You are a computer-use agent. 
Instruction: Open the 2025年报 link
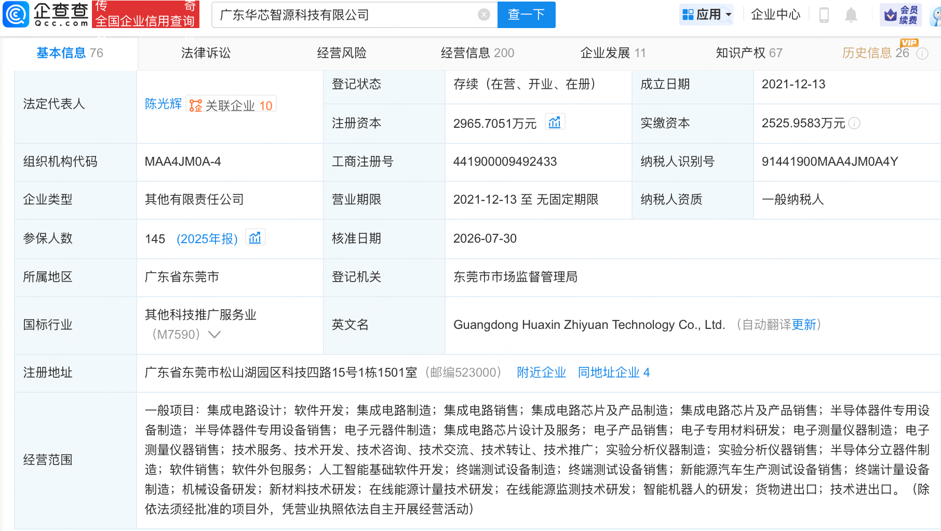tap(207, 239)
